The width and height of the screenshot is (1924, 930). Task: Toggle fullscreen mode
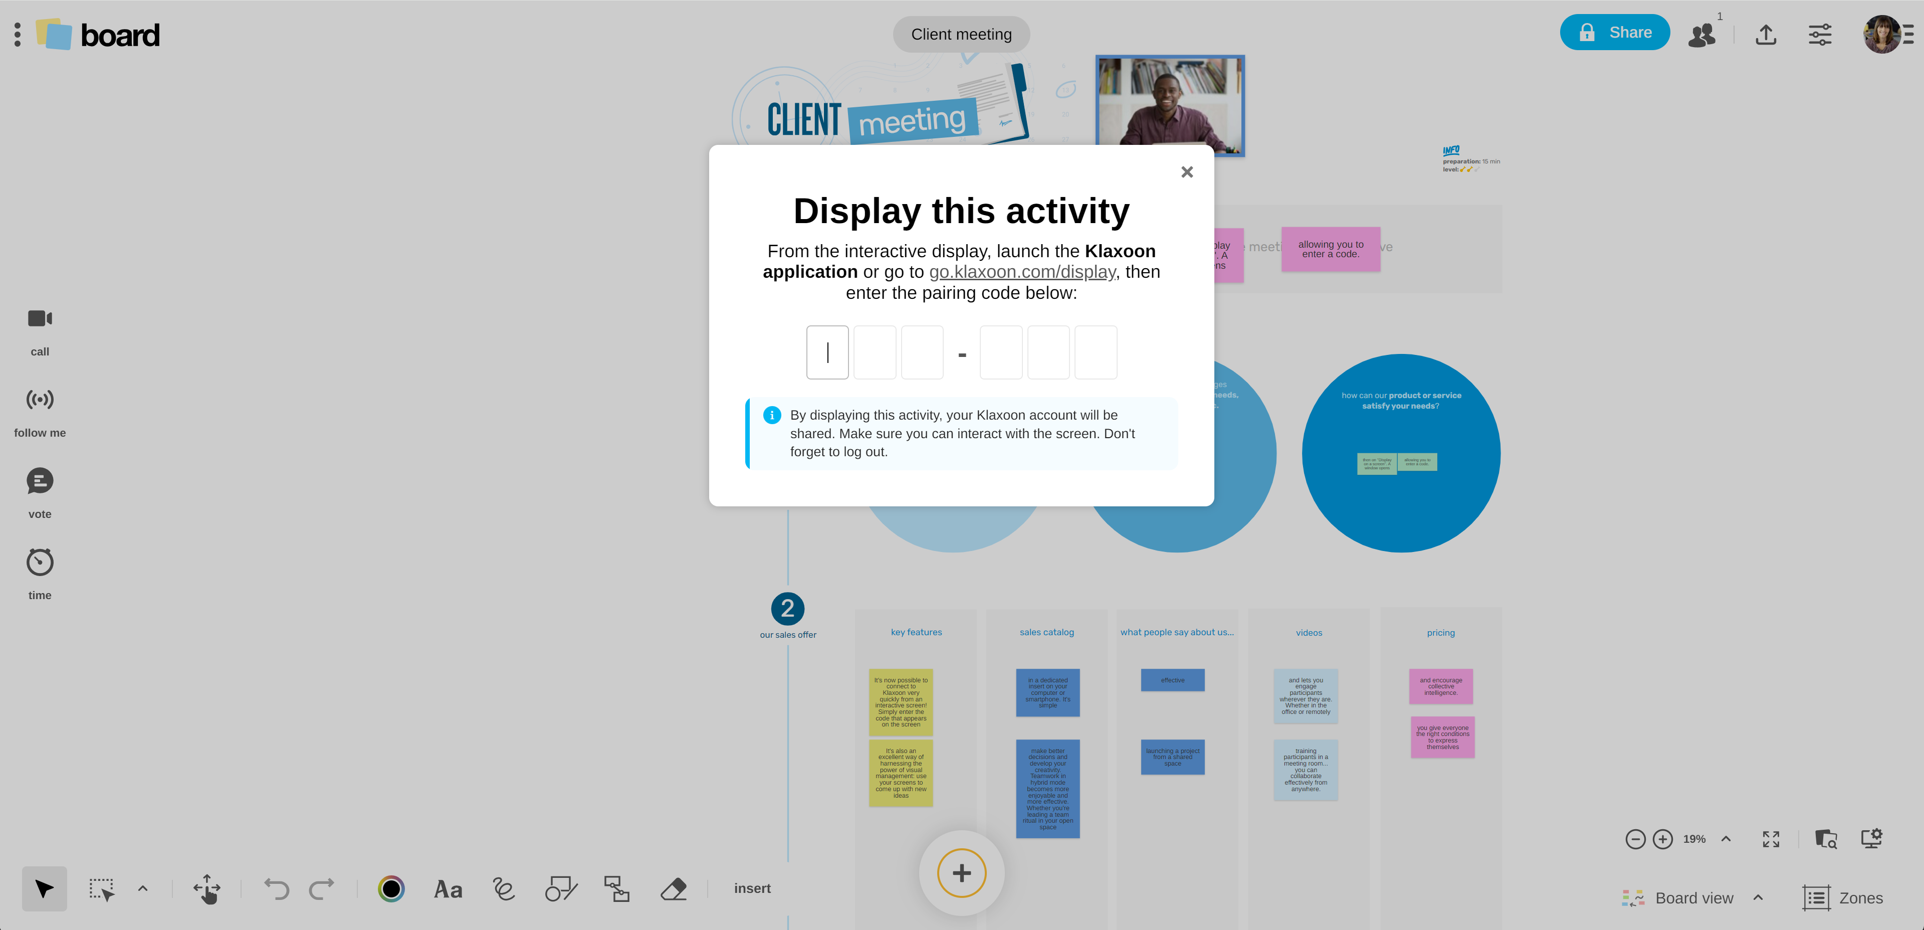point(1771,839)
